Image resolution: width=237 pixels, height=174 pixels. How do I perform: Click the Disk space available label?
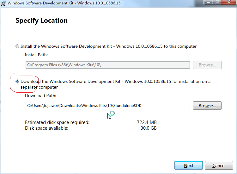[46, 128]
